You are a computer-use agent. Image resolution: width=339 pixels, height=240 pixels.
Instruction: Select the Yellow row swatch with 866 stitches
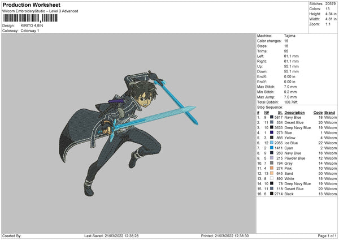pyautogui.click(x=272, y=138)
